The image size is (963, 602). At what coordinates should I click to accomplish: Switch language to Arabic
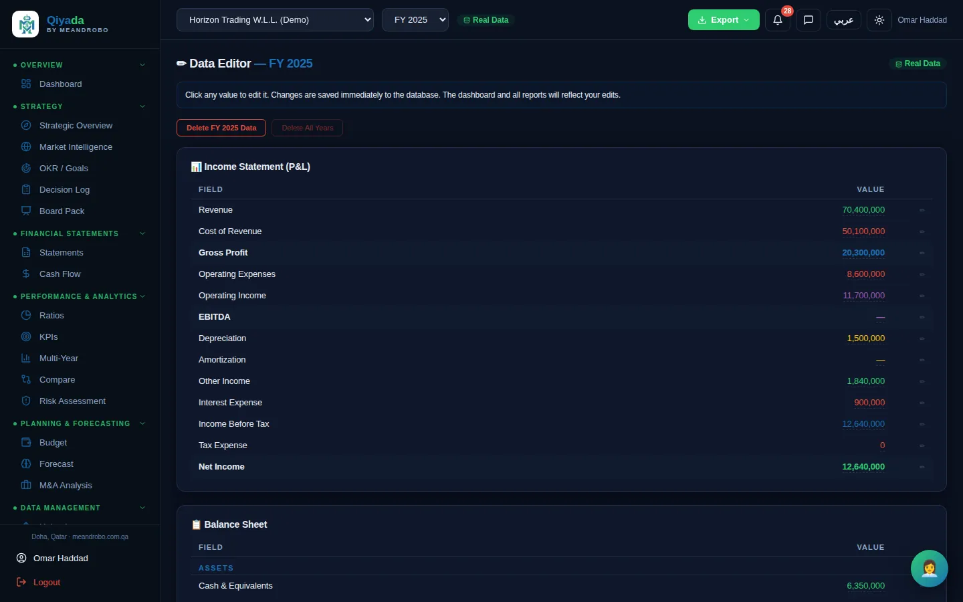pyautogui.click(x=844, y=20)
